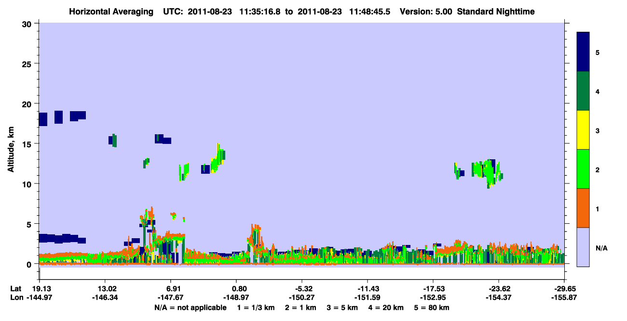
Task: Click latitude value '-11.43'
Action: tap(368, 289)
